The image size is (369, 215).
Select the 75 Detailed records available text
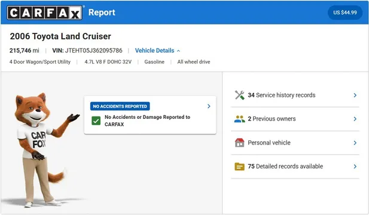pos(285,167)
